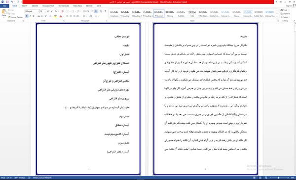
Task: Open the REFERENCES tab
Action: [x=64, y=6]
